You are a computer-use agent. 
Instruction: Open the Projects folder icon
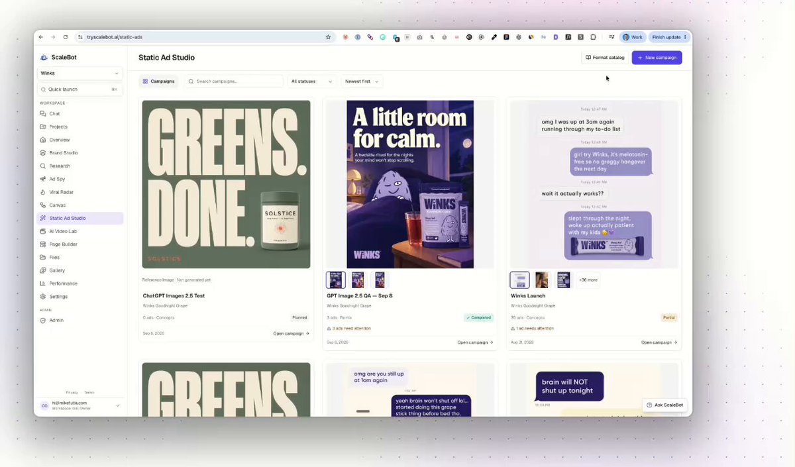pos(43,127)
